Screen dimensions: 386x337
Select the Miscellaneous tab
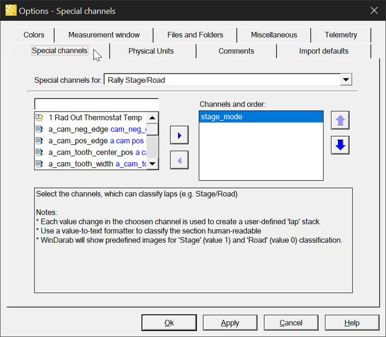(x=274, y=35)
